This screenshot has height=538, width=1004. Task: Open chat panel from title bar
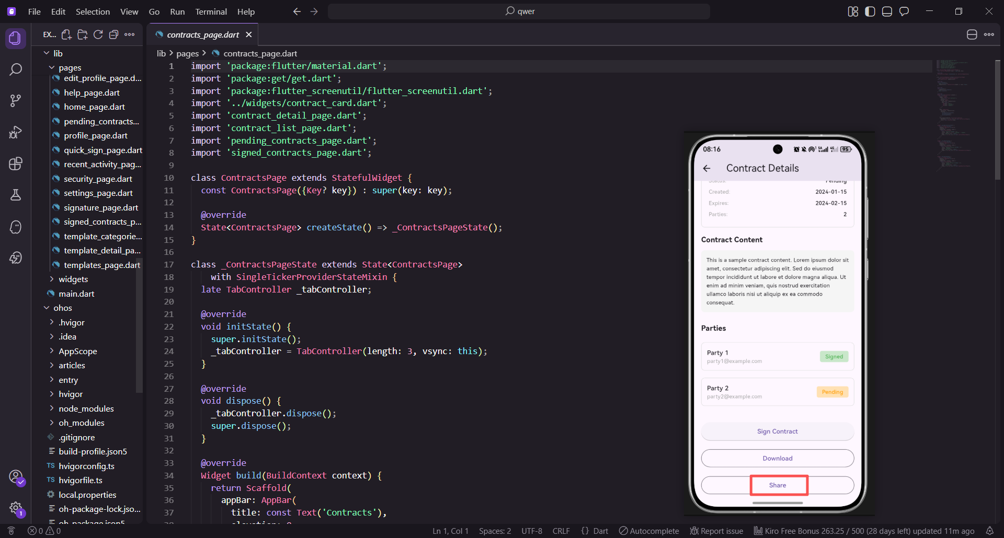pyautogui.click(x=904, y=11)
